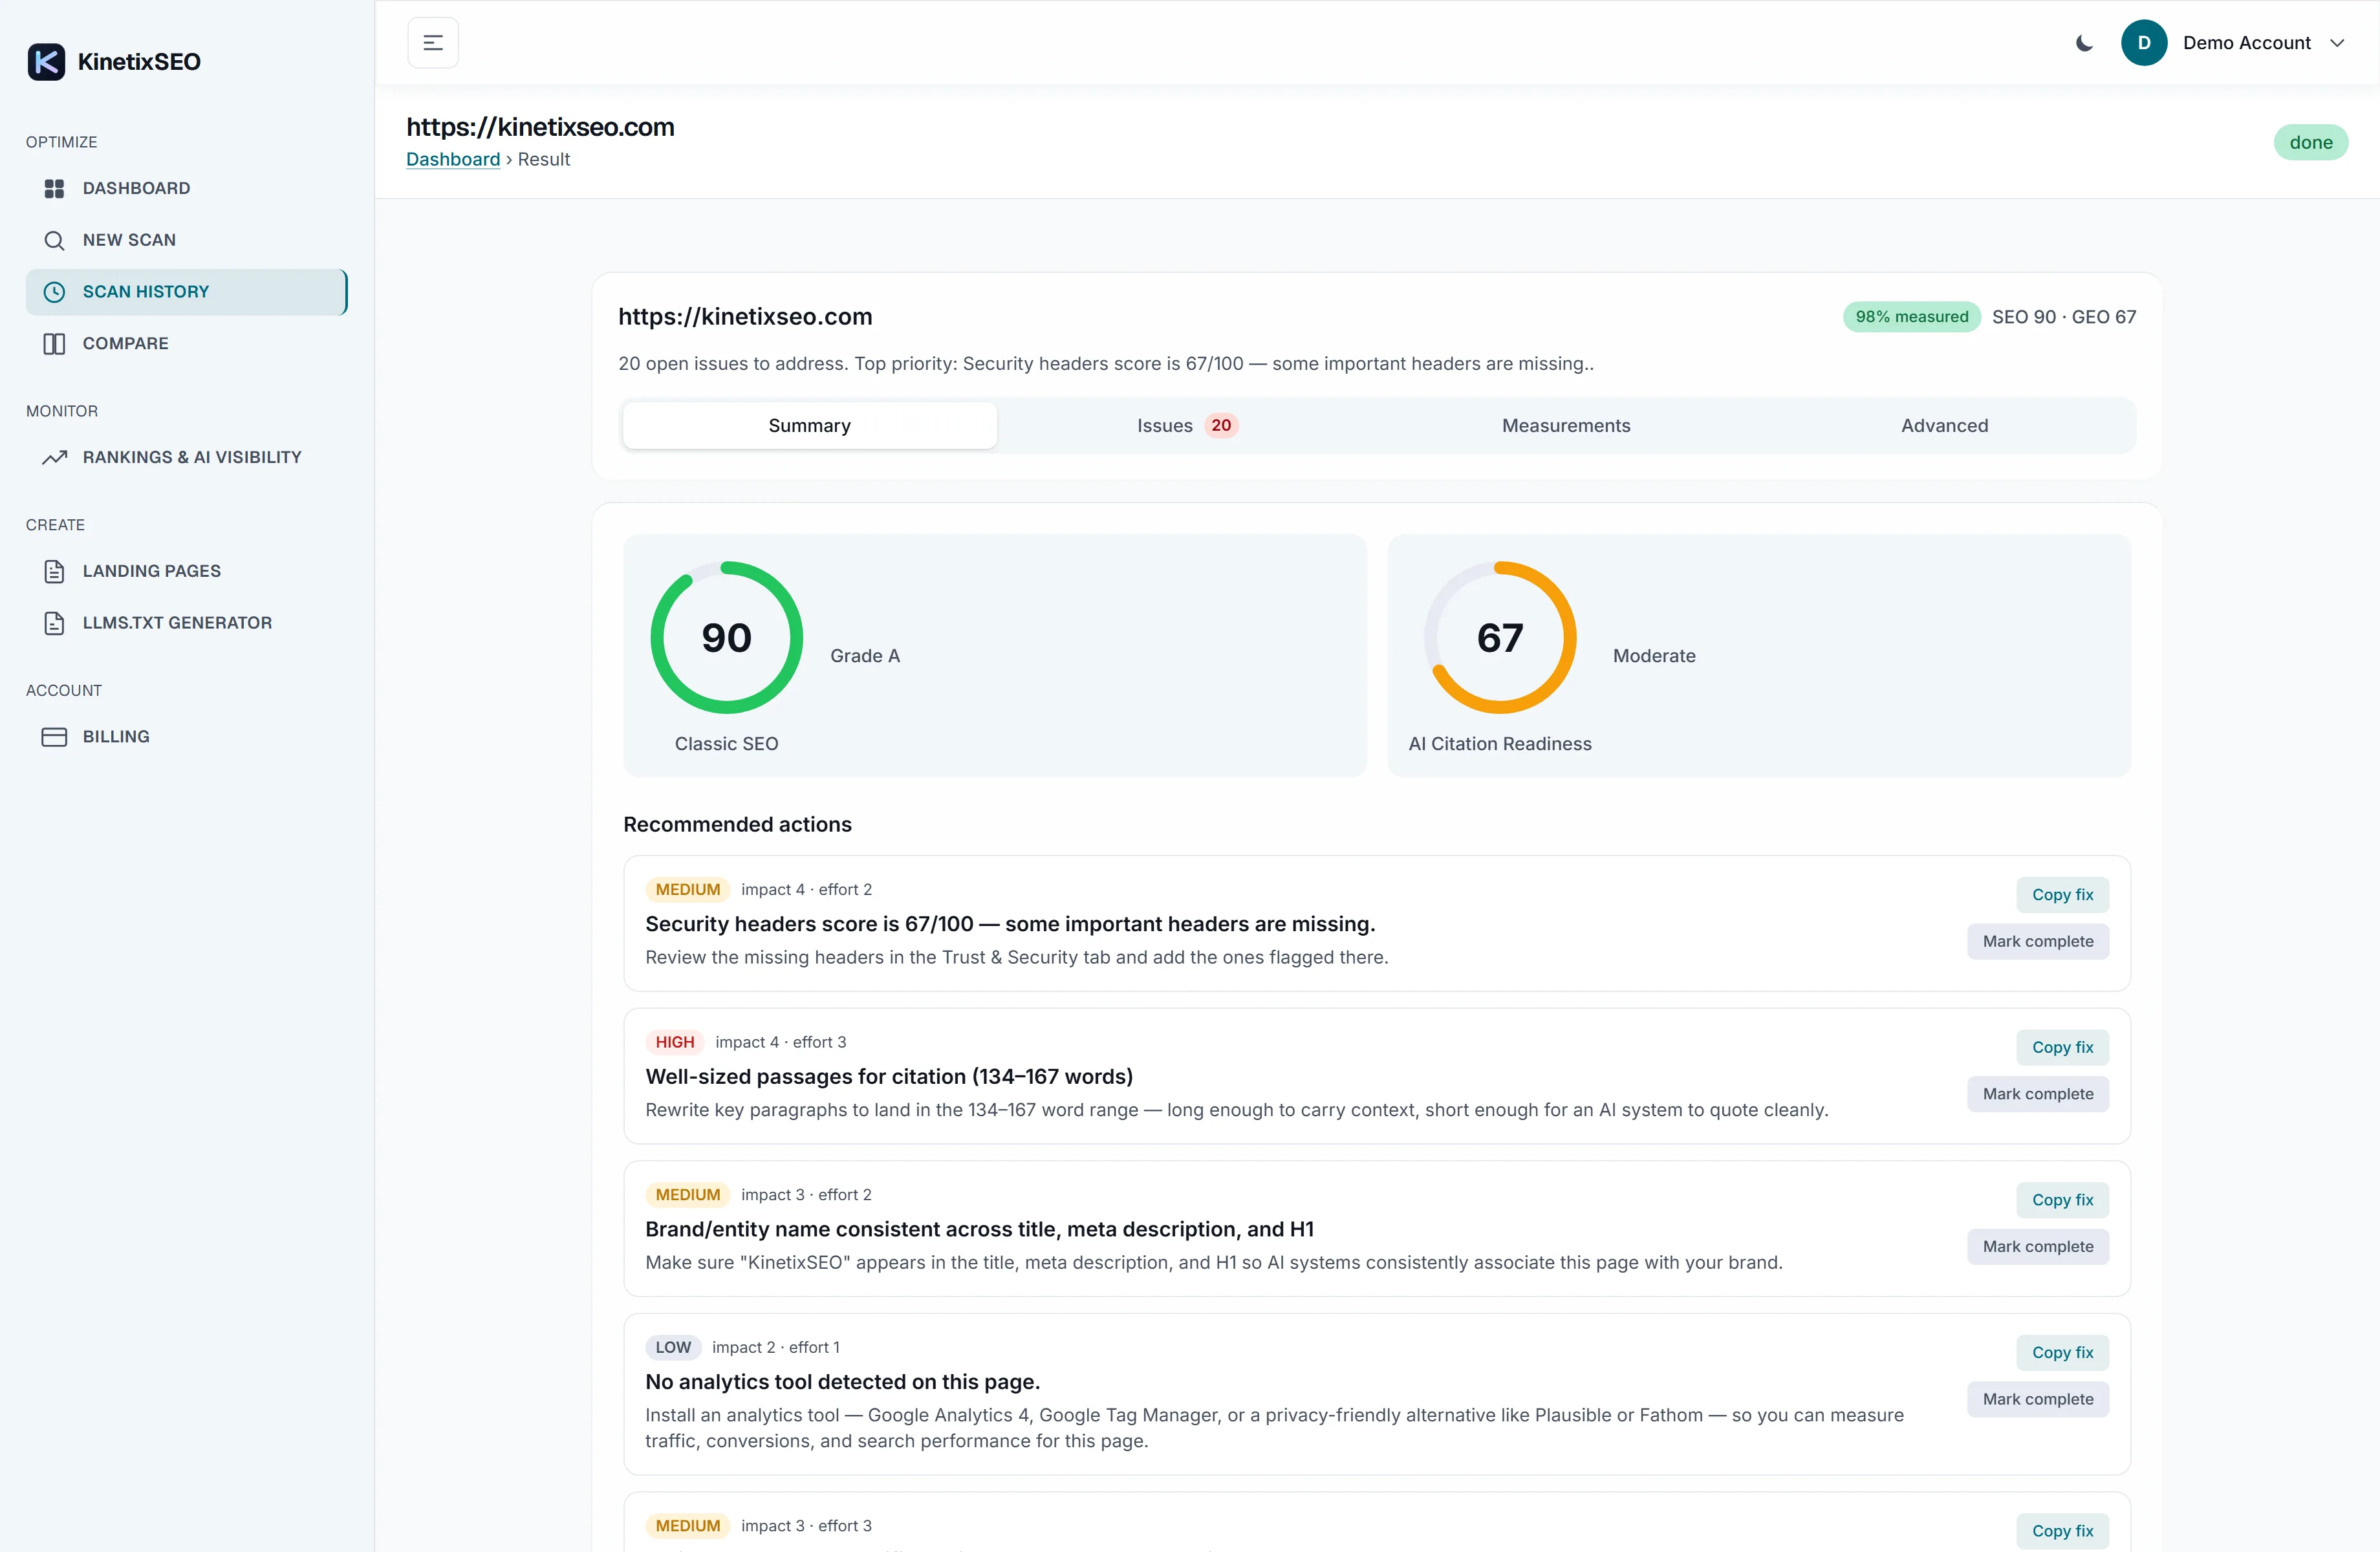Open the Summary tab
This screenshot has width=2380, height=1552.
click(809, 426)
